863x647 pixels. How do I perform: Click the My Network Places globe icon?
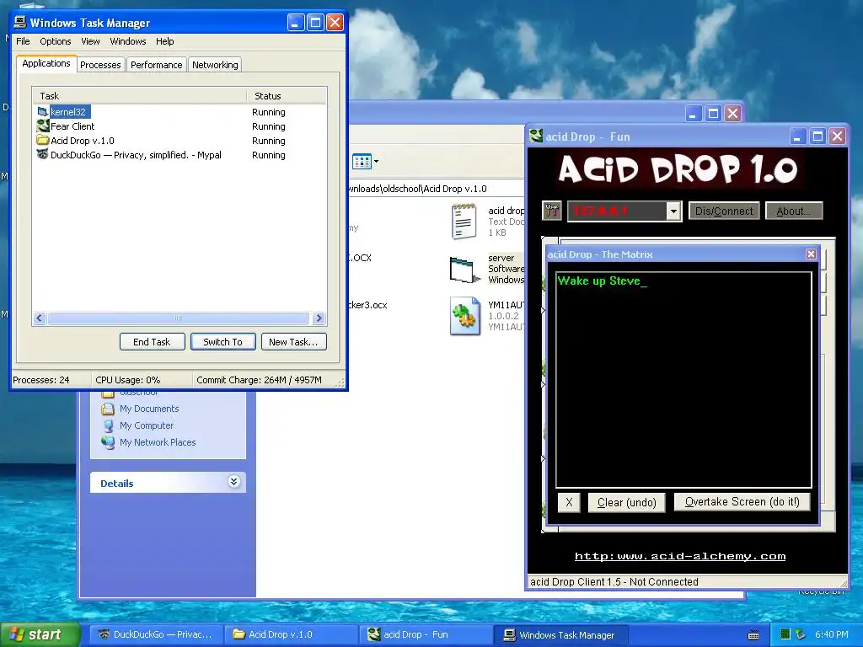pos(108,442)
